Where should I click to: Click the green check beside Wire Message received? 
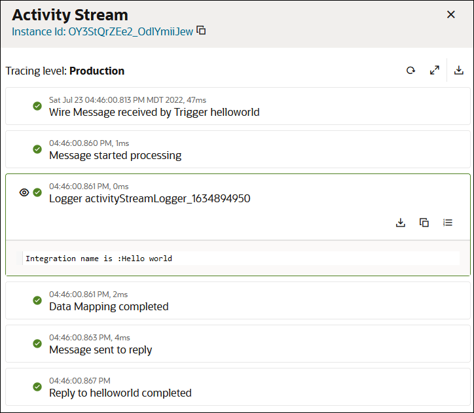pos(37,106)
